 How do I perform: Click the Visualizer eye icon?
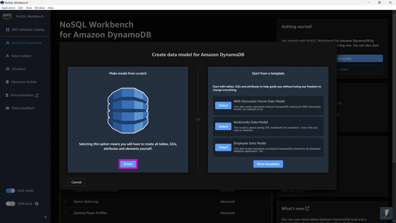8,69
